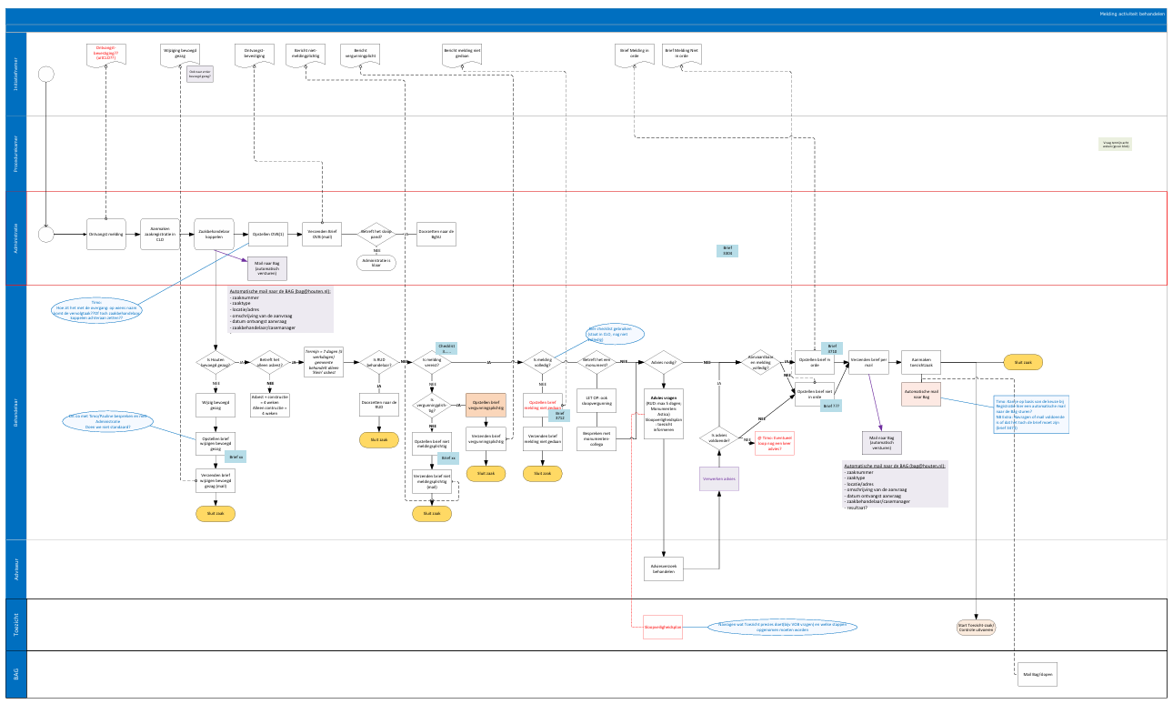
Task: Select the 'Termijn = 7 dagen' note box
Action: (x=323, y=362)
